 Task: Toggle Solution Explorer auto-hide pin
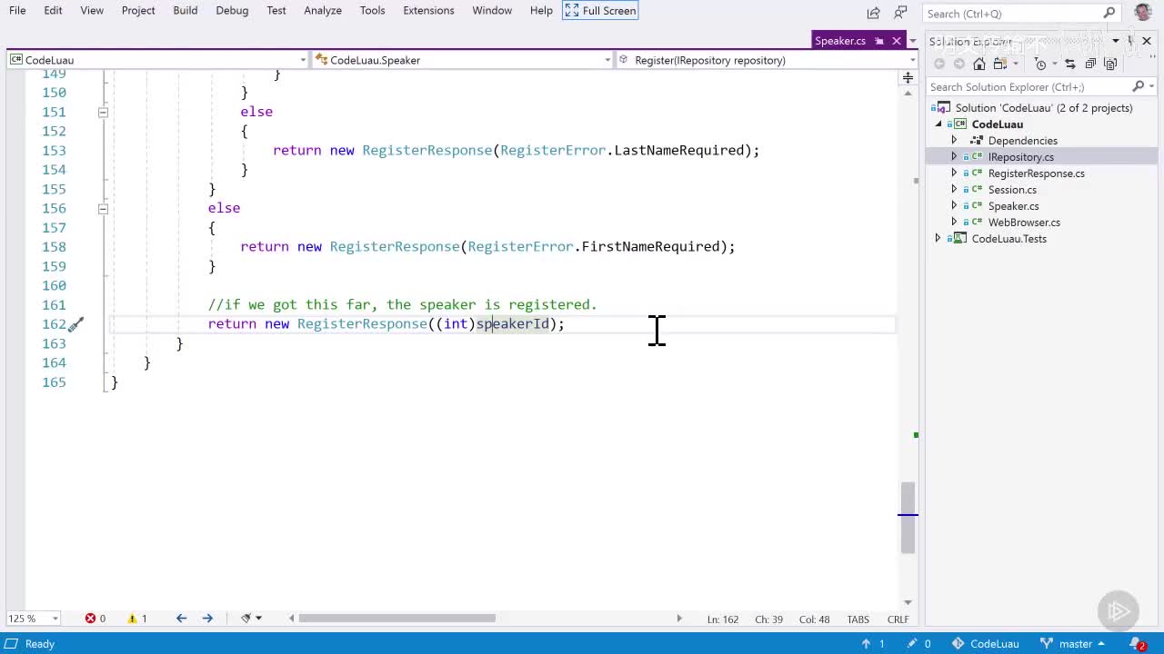[1130, 41]
